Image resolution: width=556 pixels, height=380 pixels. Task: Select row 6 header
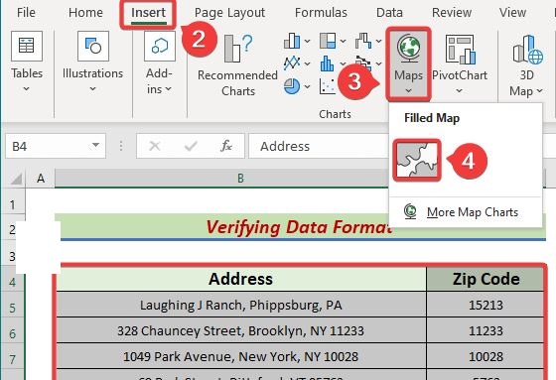[x=13, y=333]
